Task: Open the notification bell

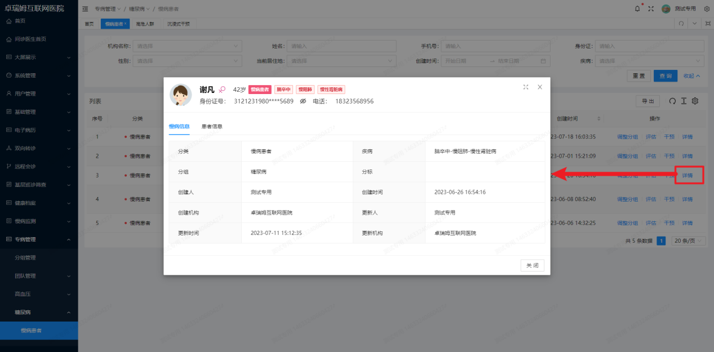Action: click(637, 9)
